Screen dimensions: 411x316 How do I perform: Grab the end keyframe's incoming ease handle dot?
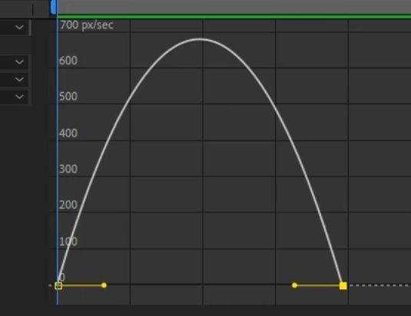[x=294, y=285]
